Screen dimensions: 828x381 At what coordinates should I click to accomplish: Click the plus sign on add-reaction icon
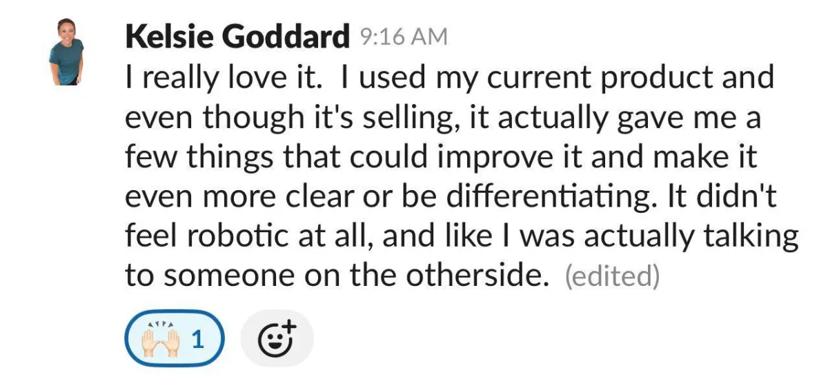(x=289, y=327)
